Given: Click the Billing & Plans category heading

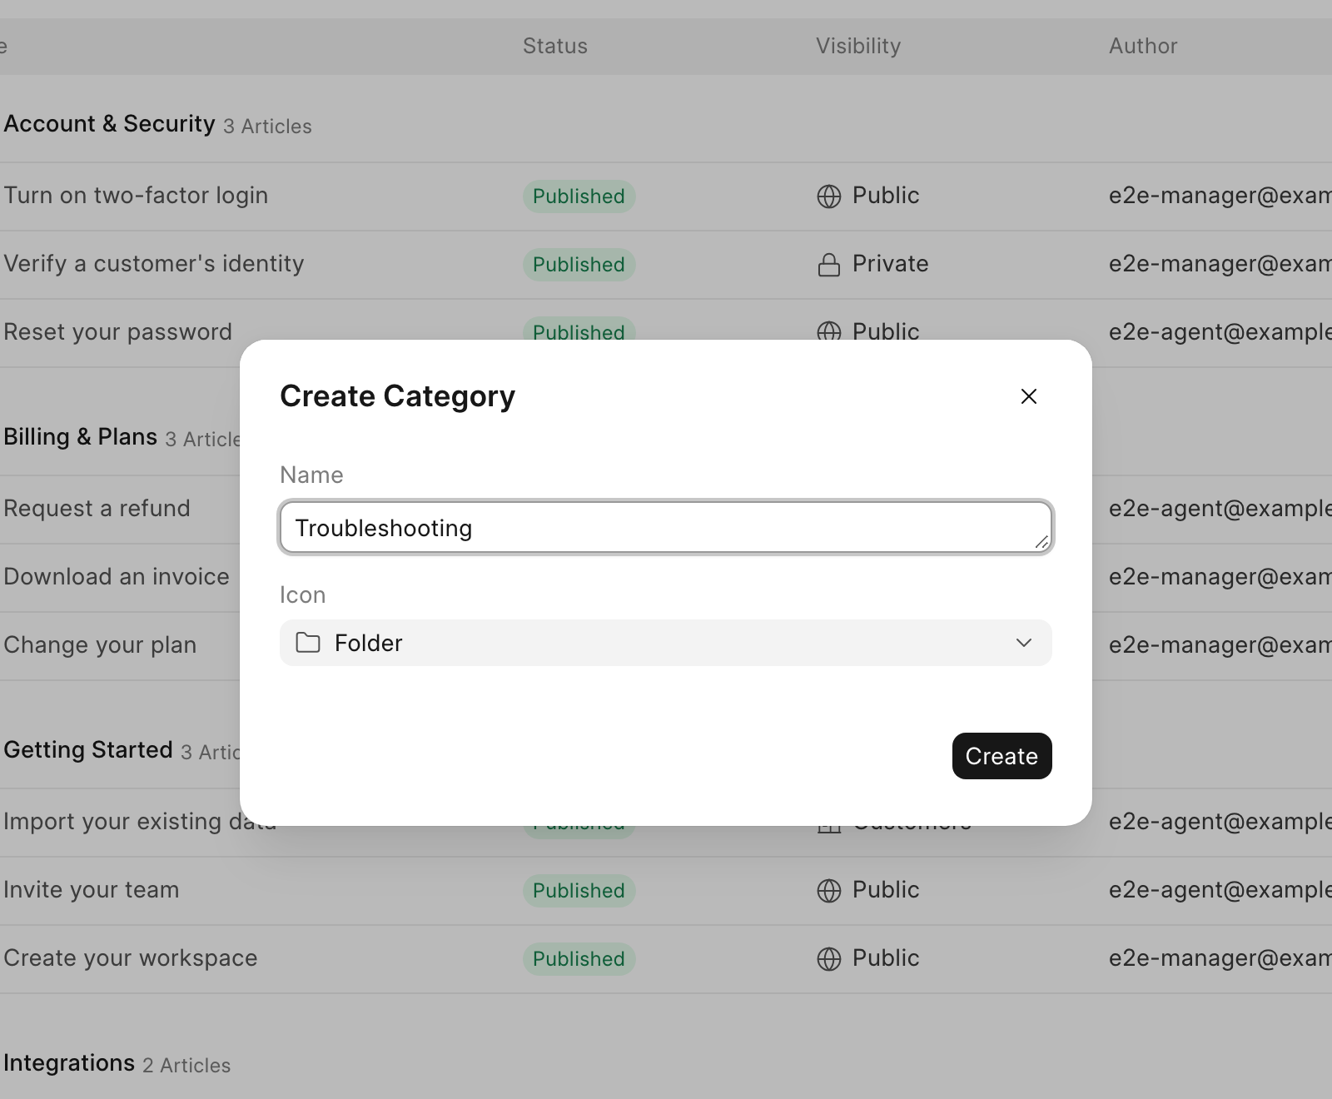Looking at the screenshot, I should [81, 437].
